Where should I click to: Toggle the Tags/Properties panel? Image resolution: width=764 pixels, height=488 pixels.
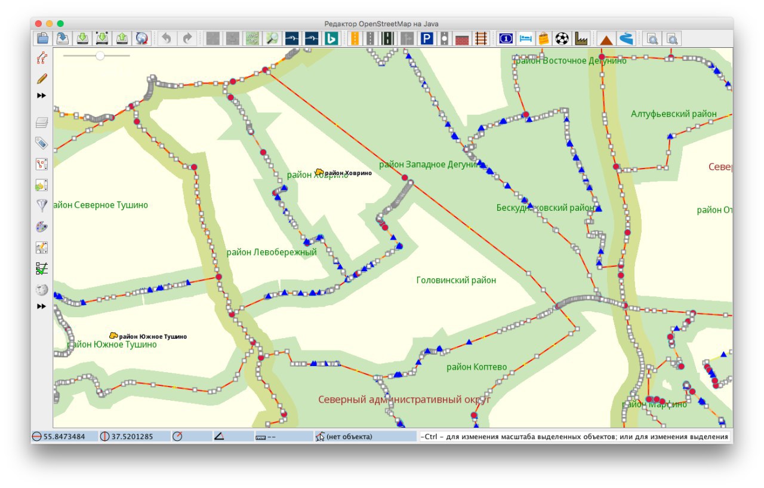pyautogui.click(x=41, y=143)
